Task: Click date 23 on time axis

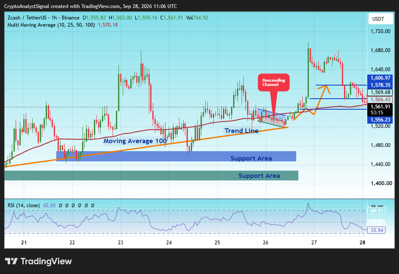Action: (121, 242)
